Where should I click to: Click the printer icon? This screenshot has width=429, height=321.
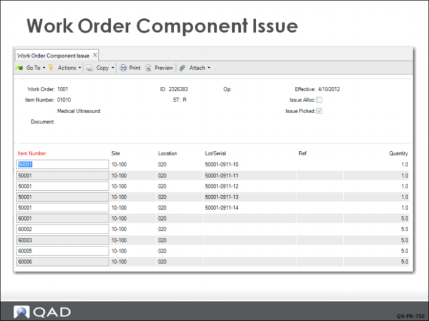point(123,68)
